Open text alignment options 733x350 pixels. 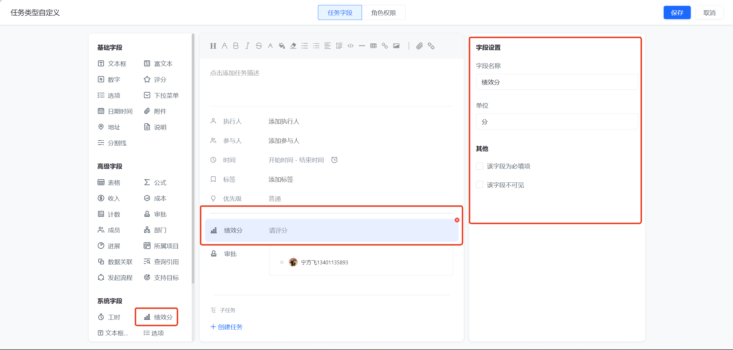coord(327,46)
